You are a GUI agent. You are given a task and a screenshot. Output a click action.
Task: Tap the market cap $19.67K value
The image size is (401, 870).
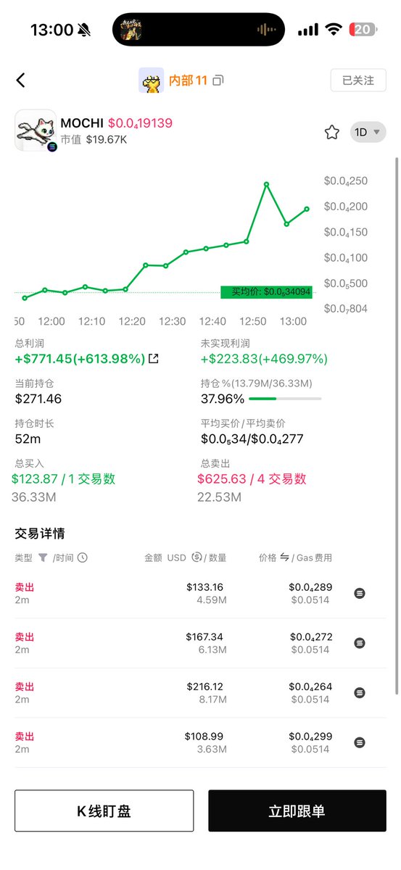(107, 139)
